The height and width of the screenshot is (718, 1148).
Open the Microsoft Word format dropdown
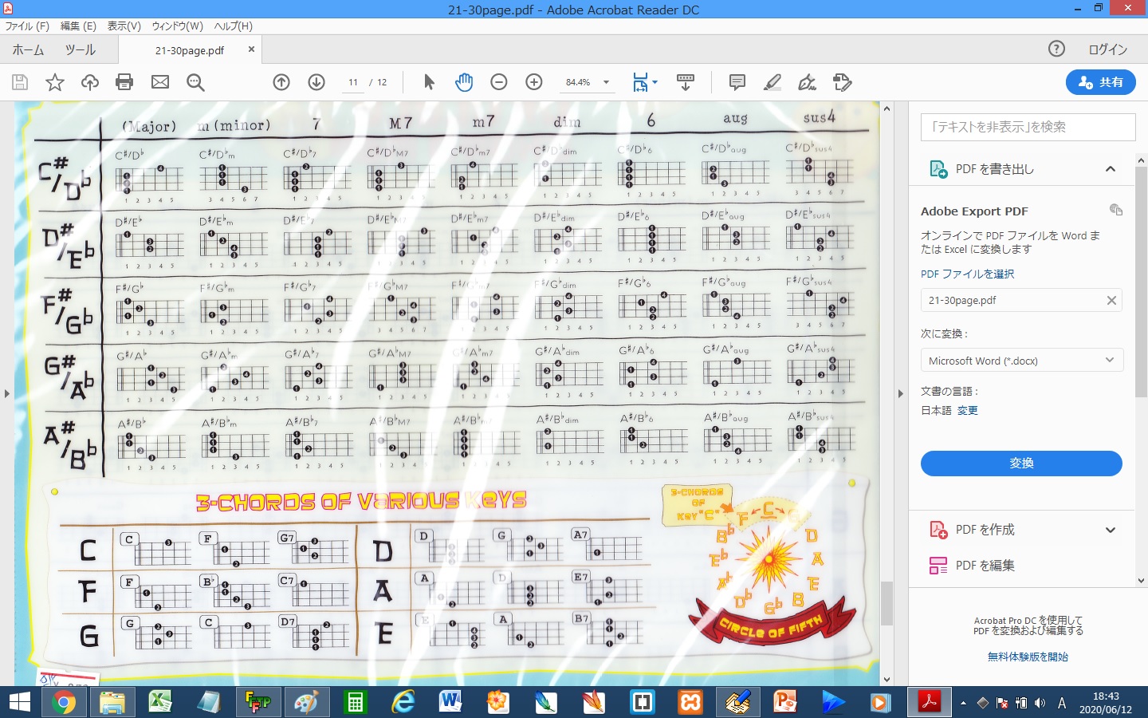pyautogui.click(x=1021, y=361)
